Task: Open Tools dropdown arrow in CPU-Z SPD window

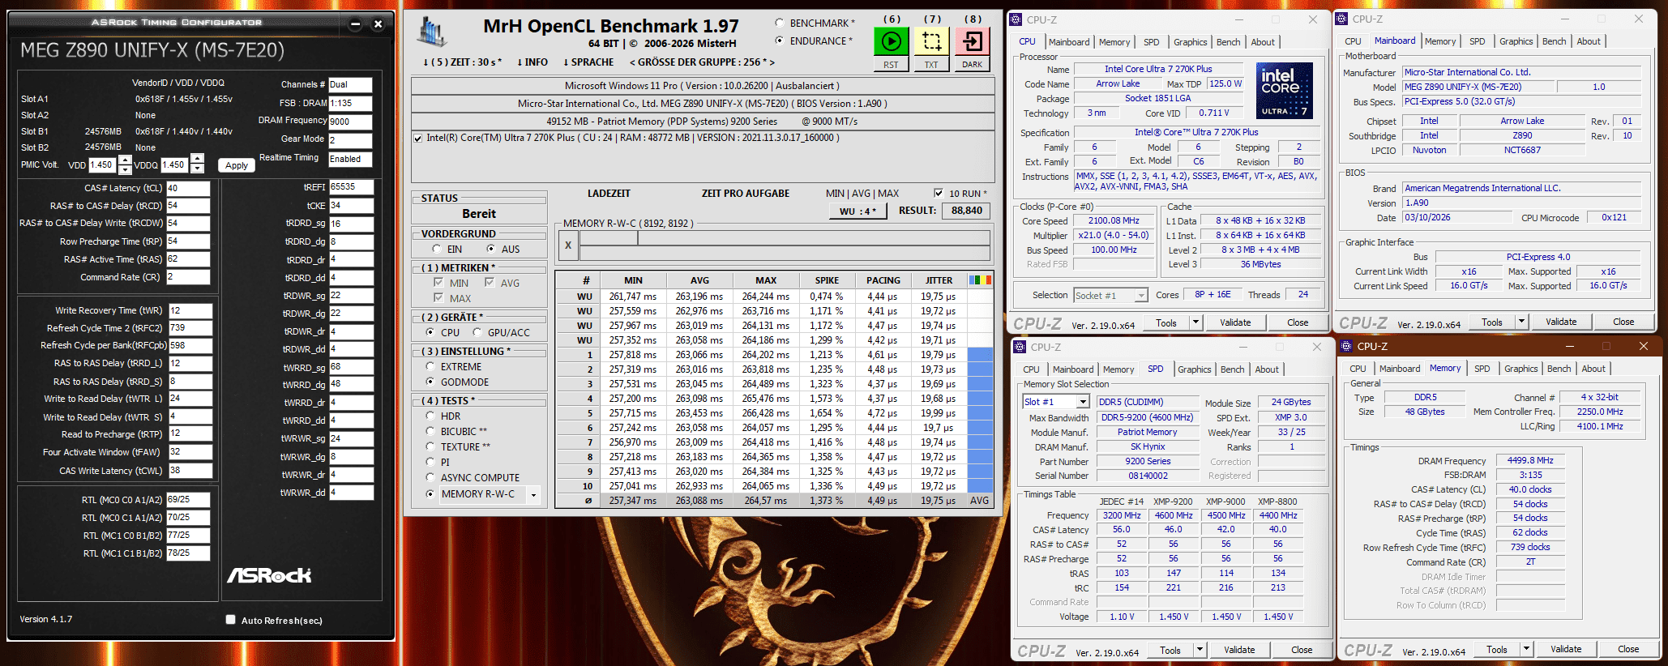Action: (1200, 650)
